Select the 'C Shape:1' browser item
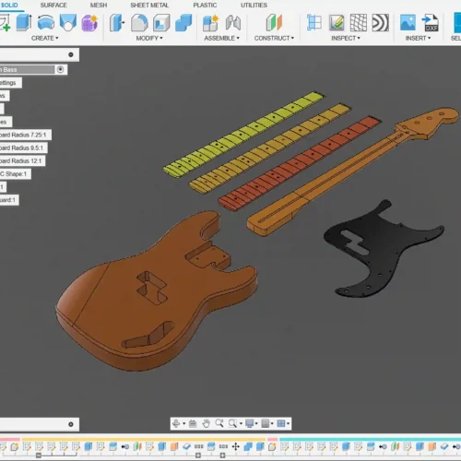461x461 pixels. tap(16, 174)
